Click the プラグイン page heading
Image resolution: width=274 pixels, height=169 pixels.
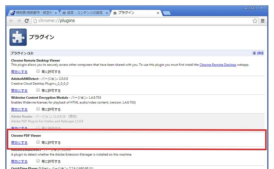click(x=42, y=37)
